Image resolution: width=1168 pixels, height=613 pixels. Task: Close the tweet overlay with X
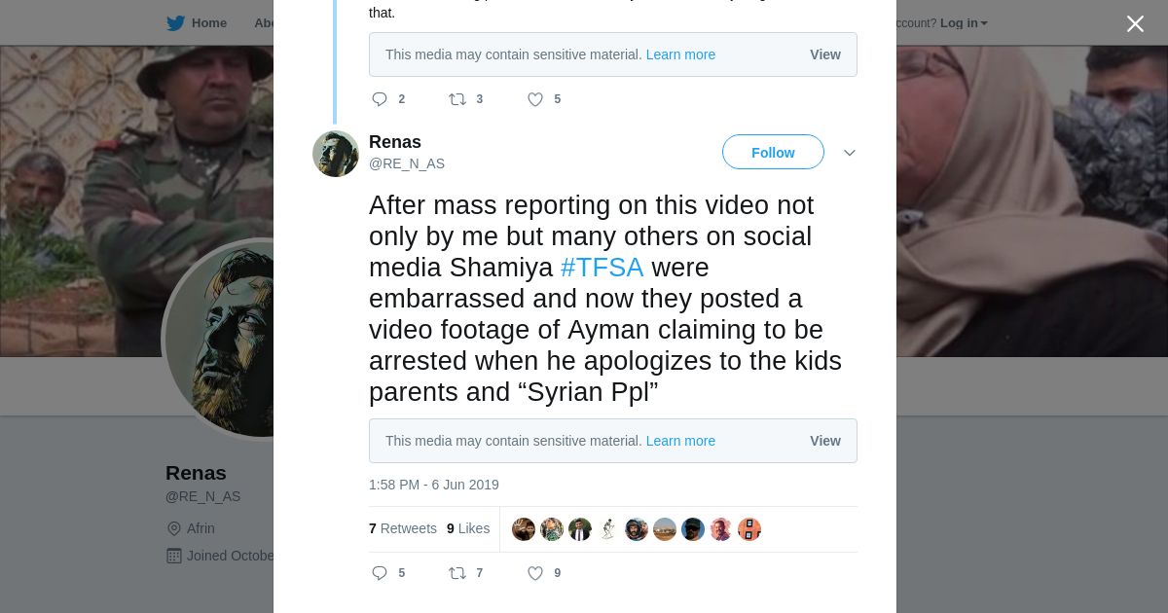click(1135, 24)
